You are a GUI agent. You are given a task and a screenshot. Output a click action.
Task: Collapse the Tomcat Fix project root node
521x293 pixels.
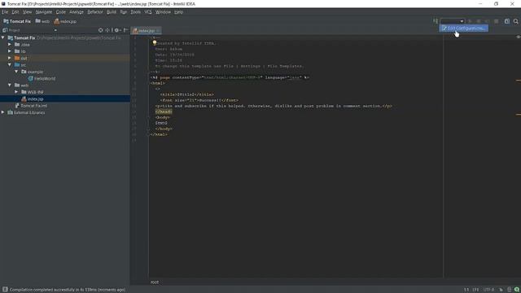point(3,38)
